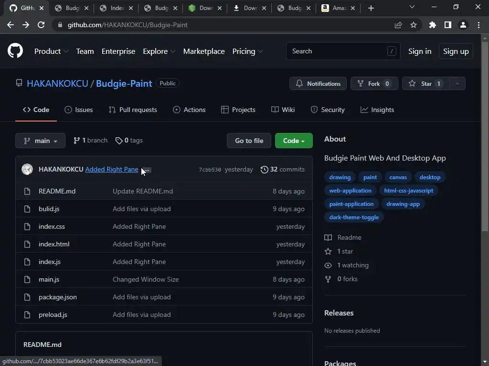Open the main branch selector dropdown

coord(40,141)
